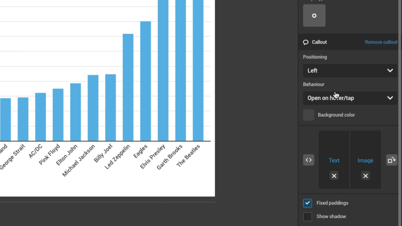Open the Positioning dropdown set to Left
The width and height of the screenshot is (402, 226).
(x=350, y=71)
